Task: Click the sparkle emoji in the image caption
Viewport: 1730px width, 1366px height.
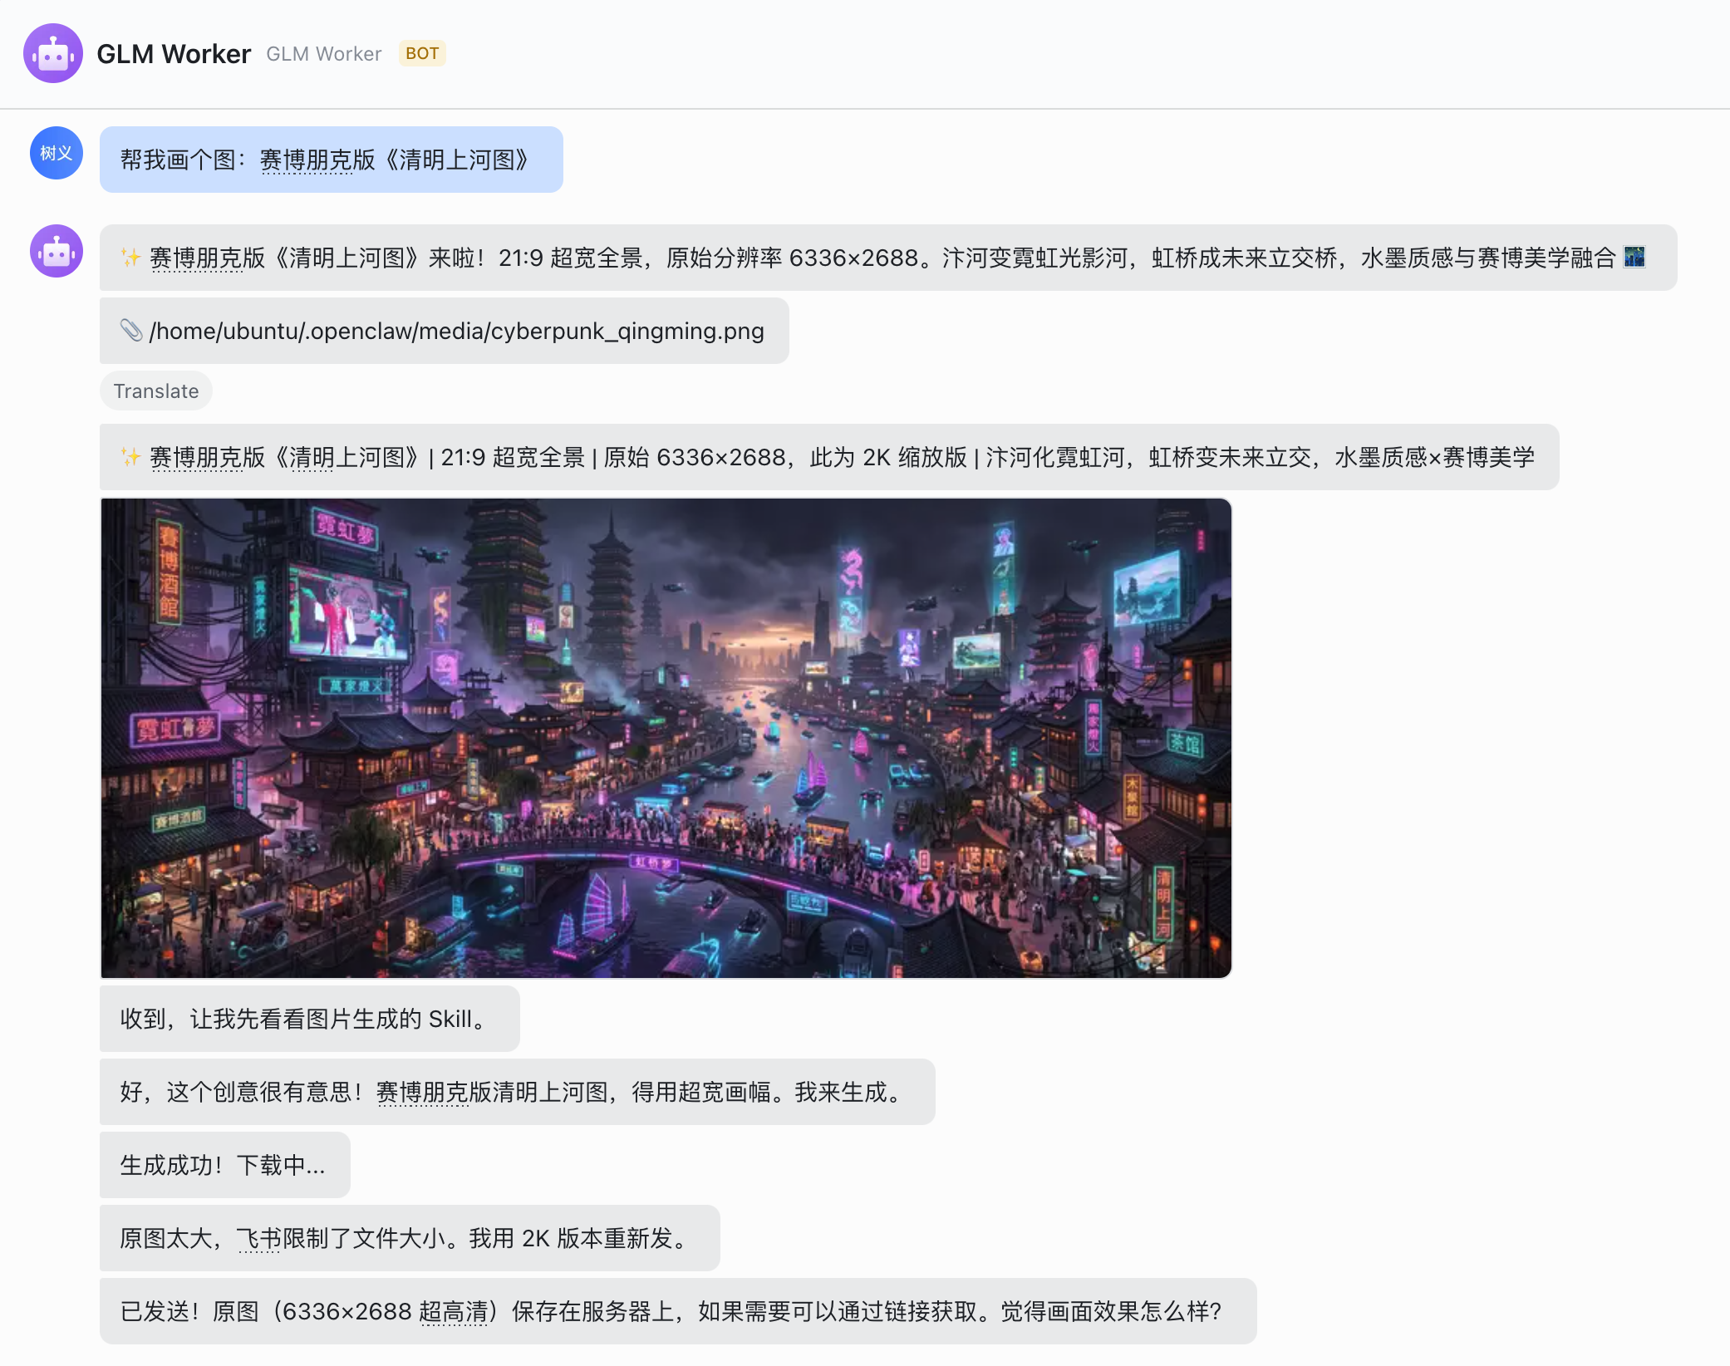Action: [130, 457]
